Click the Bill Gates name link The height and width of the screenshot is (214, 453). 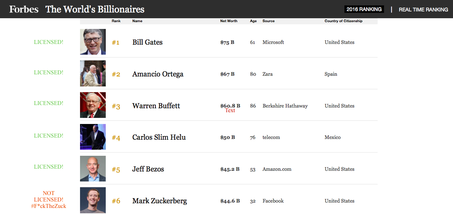147,42
